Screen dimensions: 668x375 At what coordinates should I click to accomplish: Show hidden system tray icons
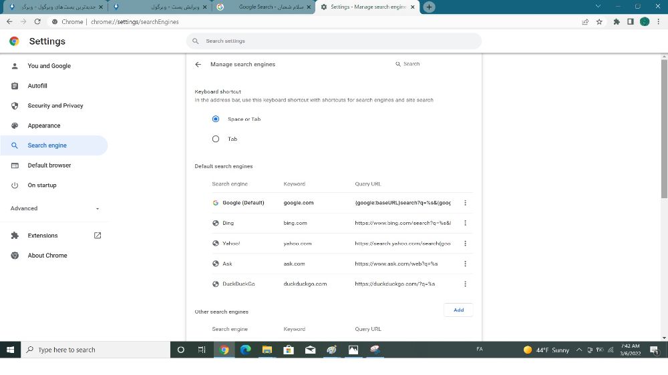579,350
